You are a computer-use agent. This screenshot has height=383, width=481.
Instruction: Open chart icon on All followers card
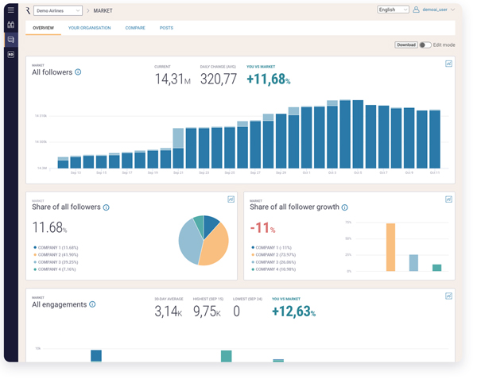(x=448, y=64)
